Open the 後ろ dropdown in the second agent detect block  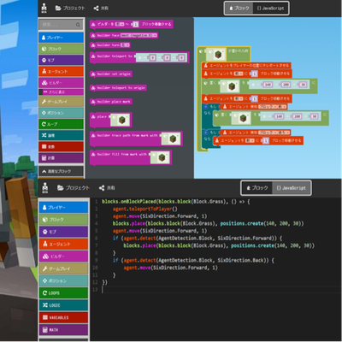[283, 133]
